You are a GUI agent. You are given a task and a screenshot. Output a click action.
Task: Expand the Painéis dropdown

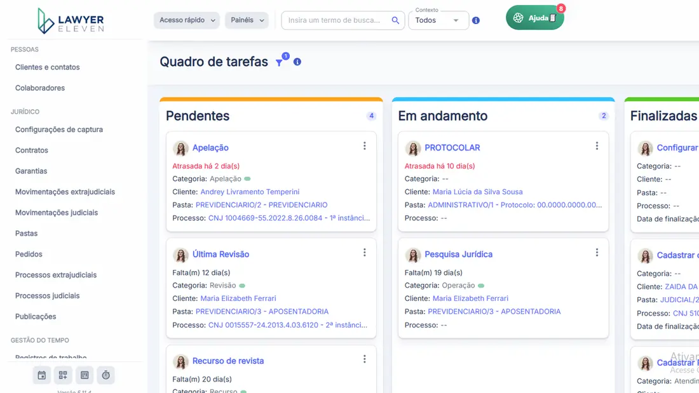247,20
